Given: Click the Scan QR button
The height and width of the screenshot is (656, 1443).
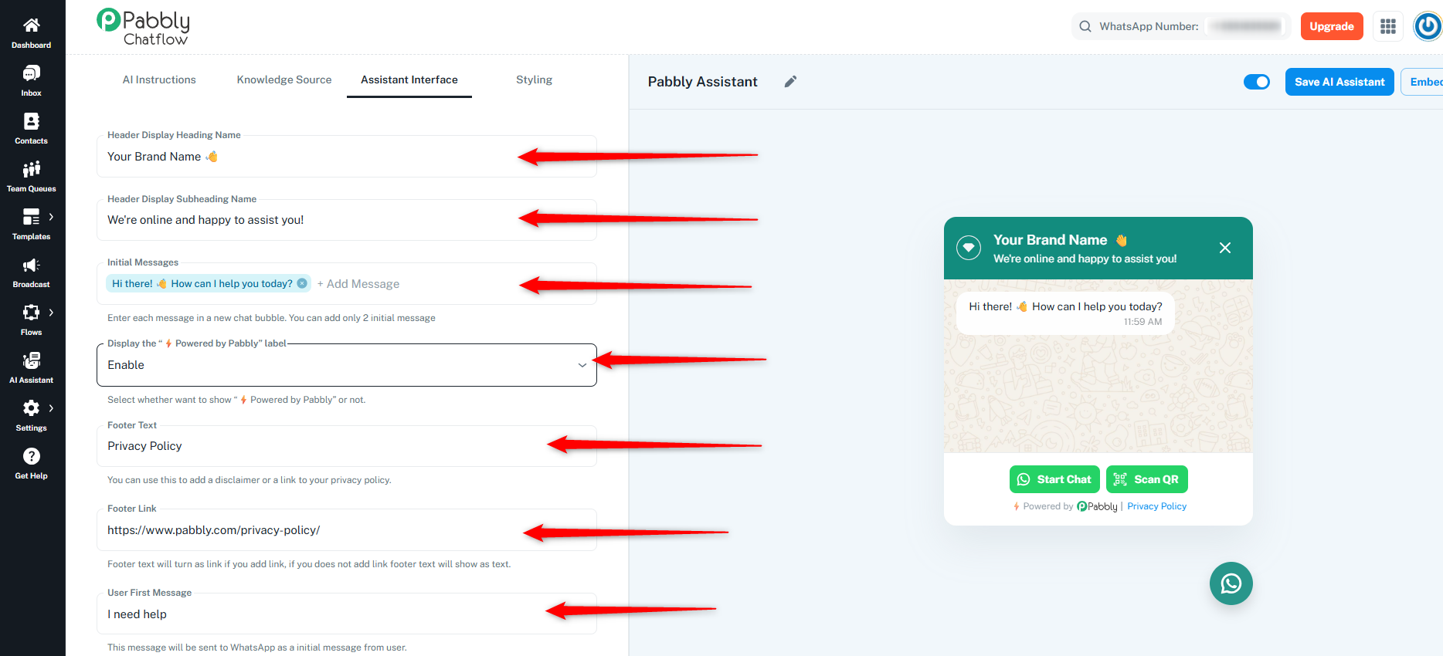Looking at the screenshot, I should [x=1147, y=479].
